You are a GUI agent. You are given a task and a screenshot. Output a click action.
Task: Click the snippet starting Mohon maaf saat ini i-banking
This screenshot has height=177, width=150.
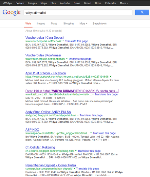72,82
